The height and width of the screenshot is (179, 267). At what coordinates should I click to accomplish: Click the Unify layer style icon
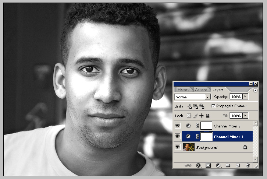202,106
